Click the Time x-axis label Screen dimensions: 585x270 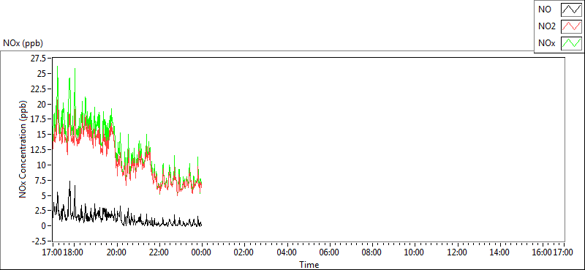click(x=309, y=265)
